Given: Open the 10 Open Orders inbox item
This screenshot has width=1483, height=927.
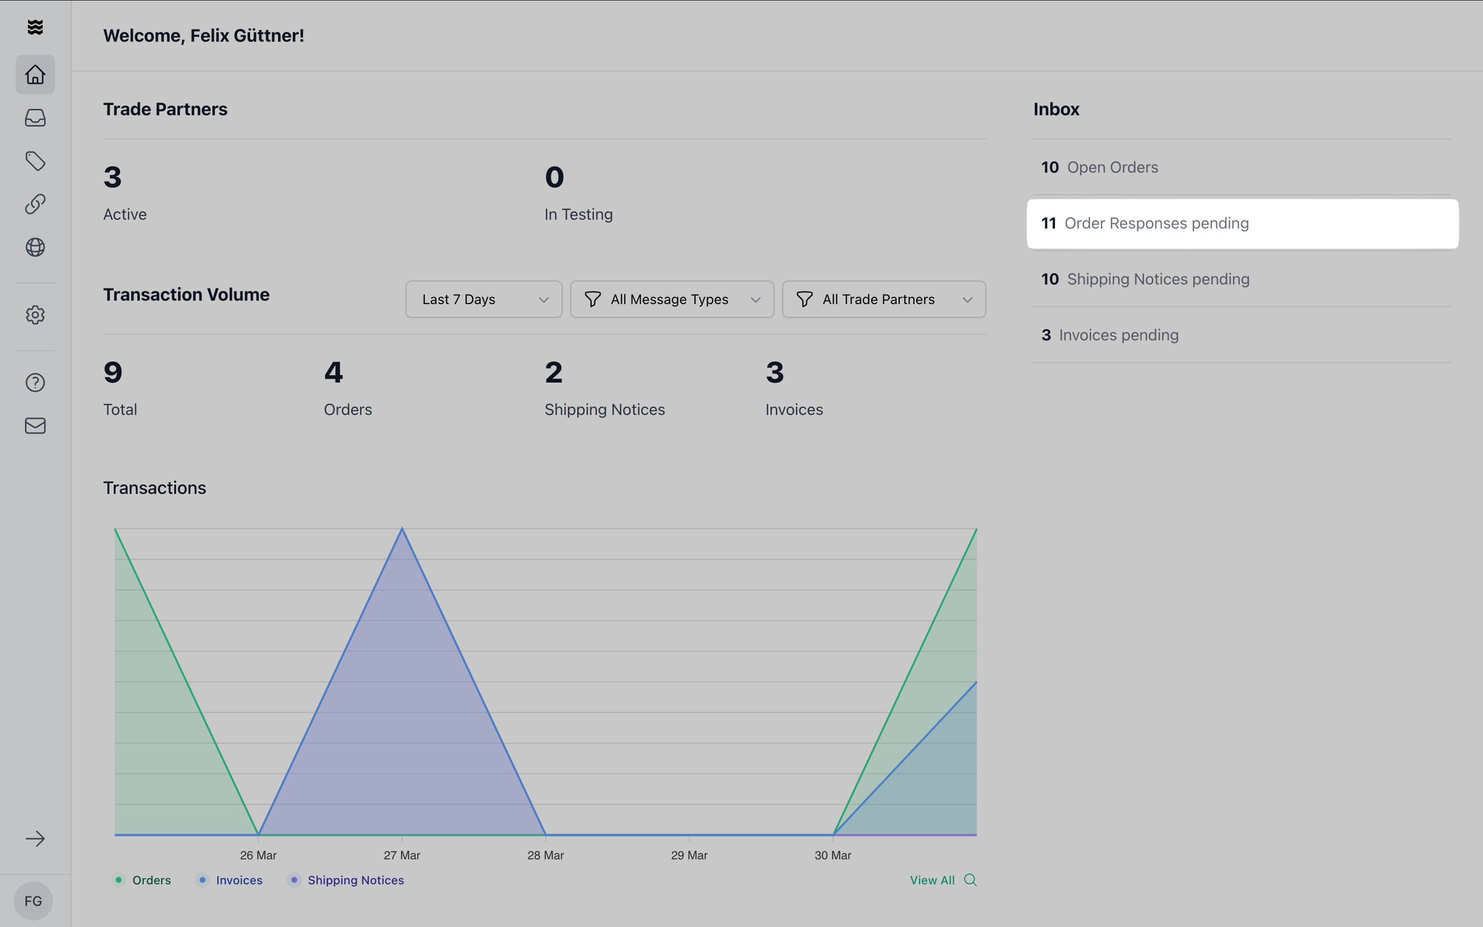Looking at the screenshot, I should [x=1242, y=167].
